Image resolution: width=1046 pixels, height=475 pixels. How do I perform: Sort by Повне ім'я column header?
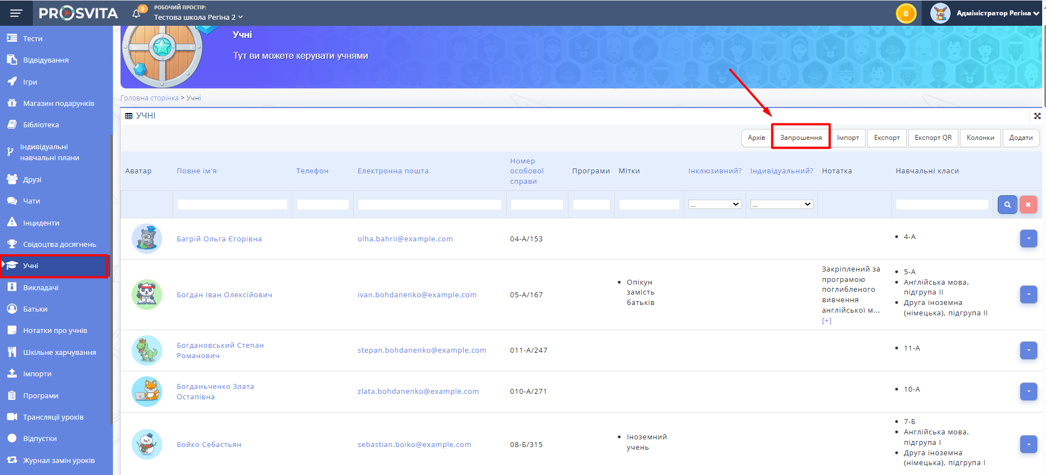[x=197, y=171]
